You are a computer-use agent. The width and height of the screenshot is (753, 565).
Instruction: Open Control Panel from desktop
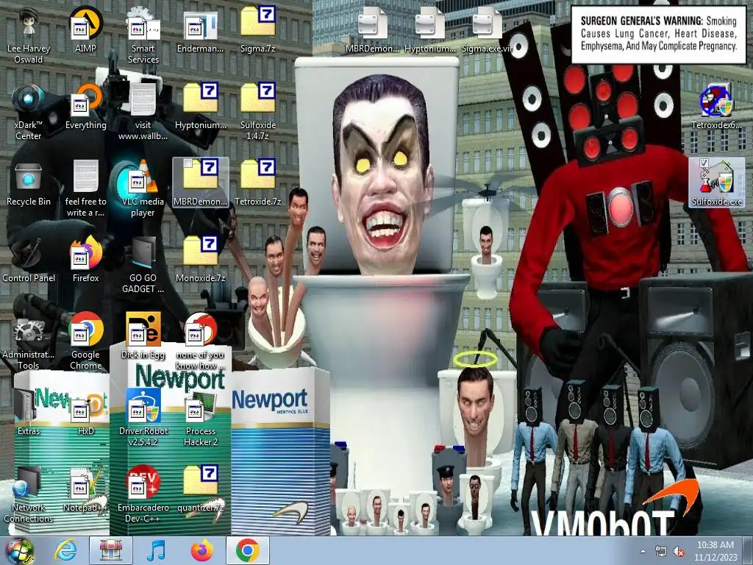(x=29, y=260)
